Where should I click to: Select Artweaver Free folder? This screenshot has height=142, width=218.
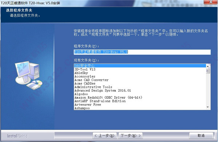point(140,105)
